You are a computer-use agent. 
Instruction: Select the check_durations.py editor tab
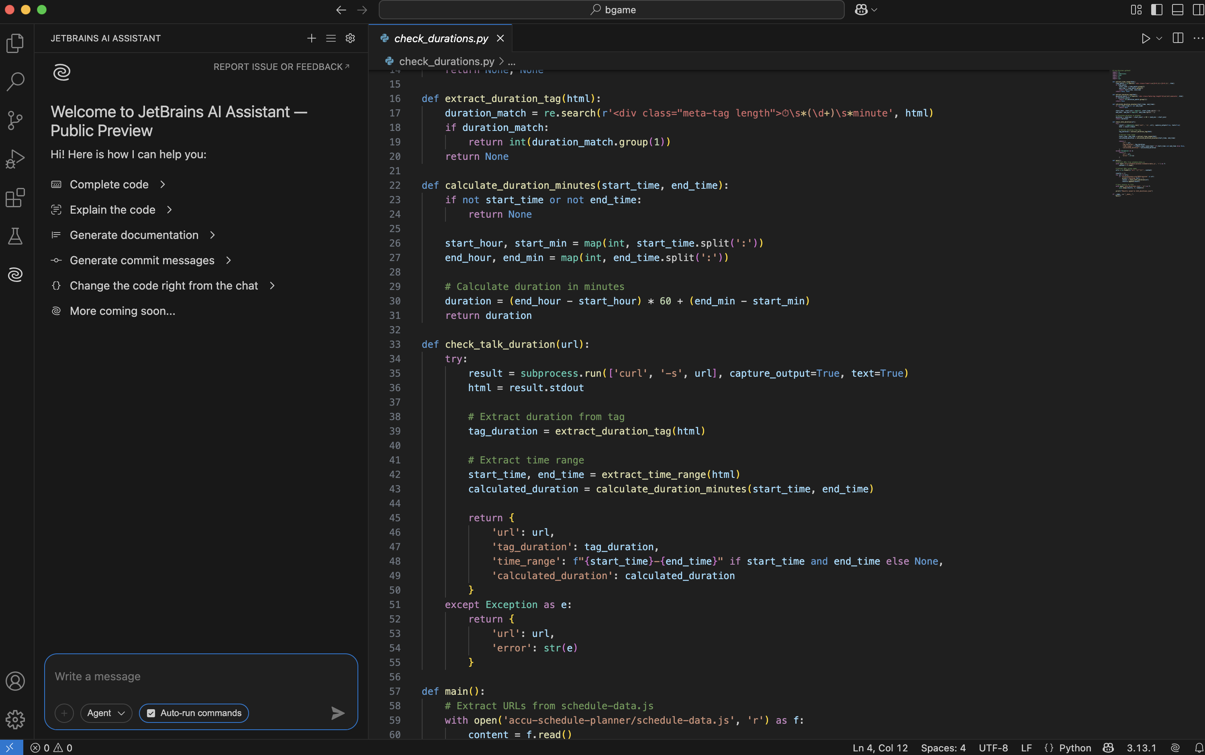click(x=441, y=39)
